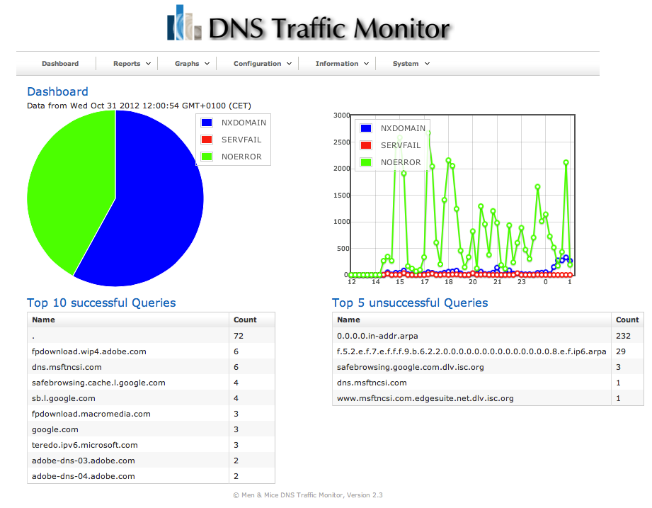Click the blue NXDOMAIN swatch in pie legend
This screenshot has height=508, width=652.
click(207, 123)
